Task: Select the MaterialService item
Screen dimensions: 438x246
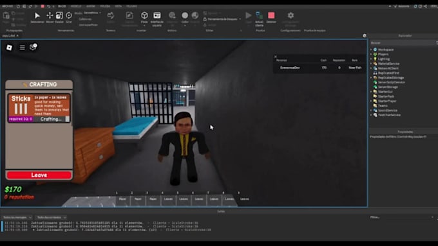Action: tap(388, 64)
